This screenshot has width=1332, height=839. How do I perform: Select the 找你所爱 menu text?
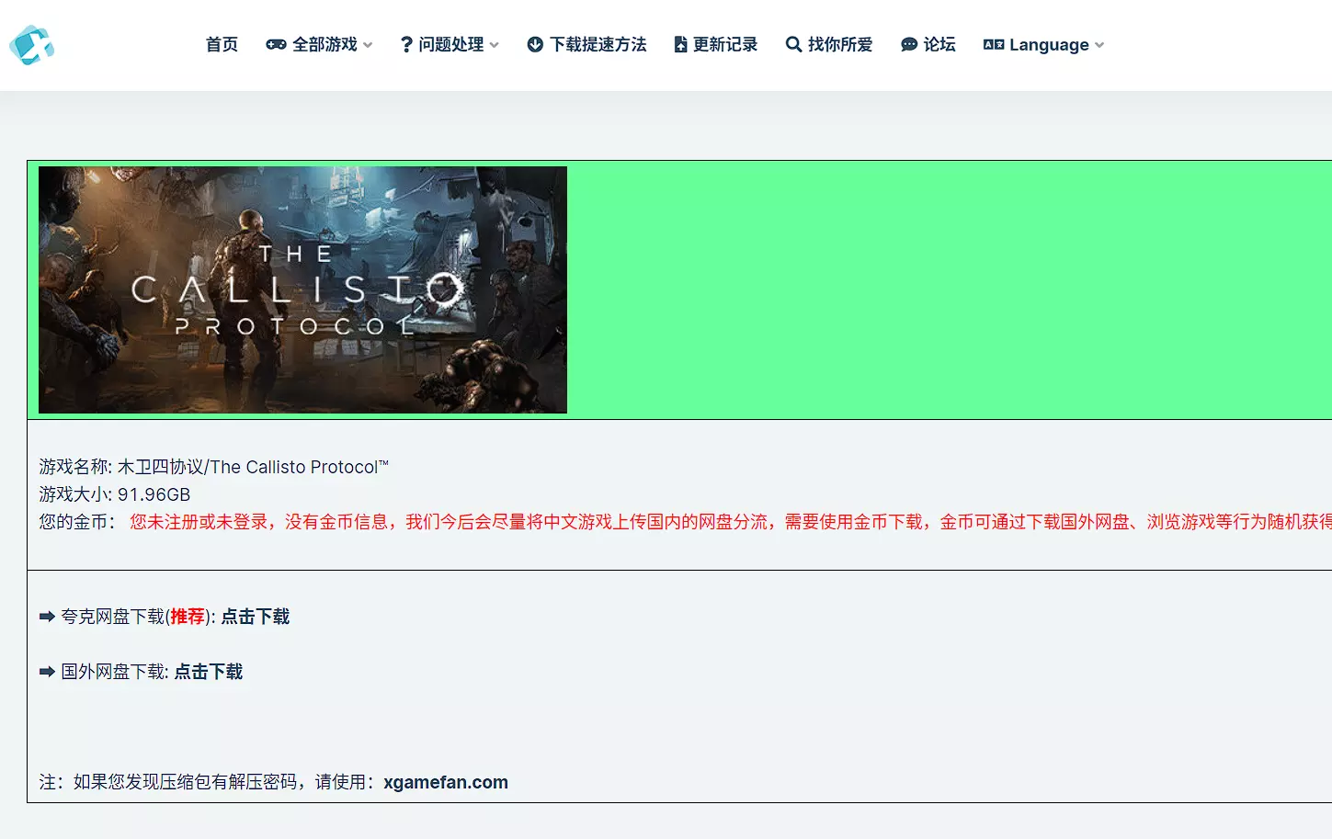pyautogui.click(x=840, y=45)
